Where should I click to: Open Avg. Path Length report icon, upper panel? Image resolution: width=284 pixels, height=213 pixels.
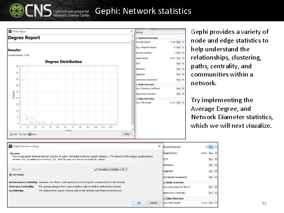click(183, 103)
